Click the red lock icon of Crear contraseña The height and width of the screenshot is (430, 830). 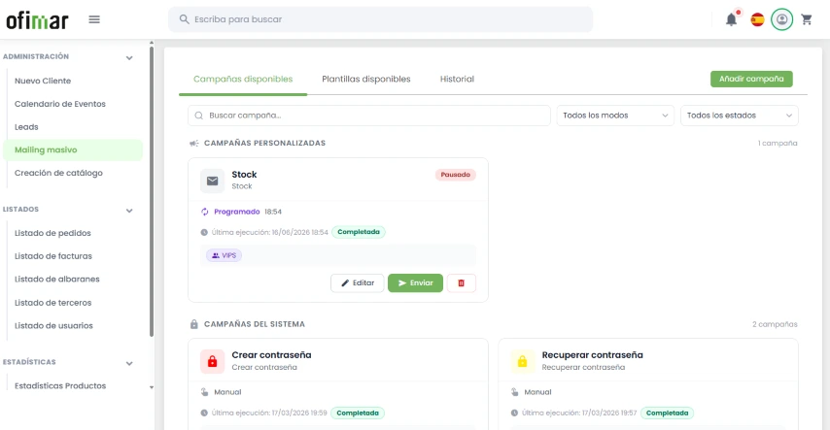click(x=212, y=361)
